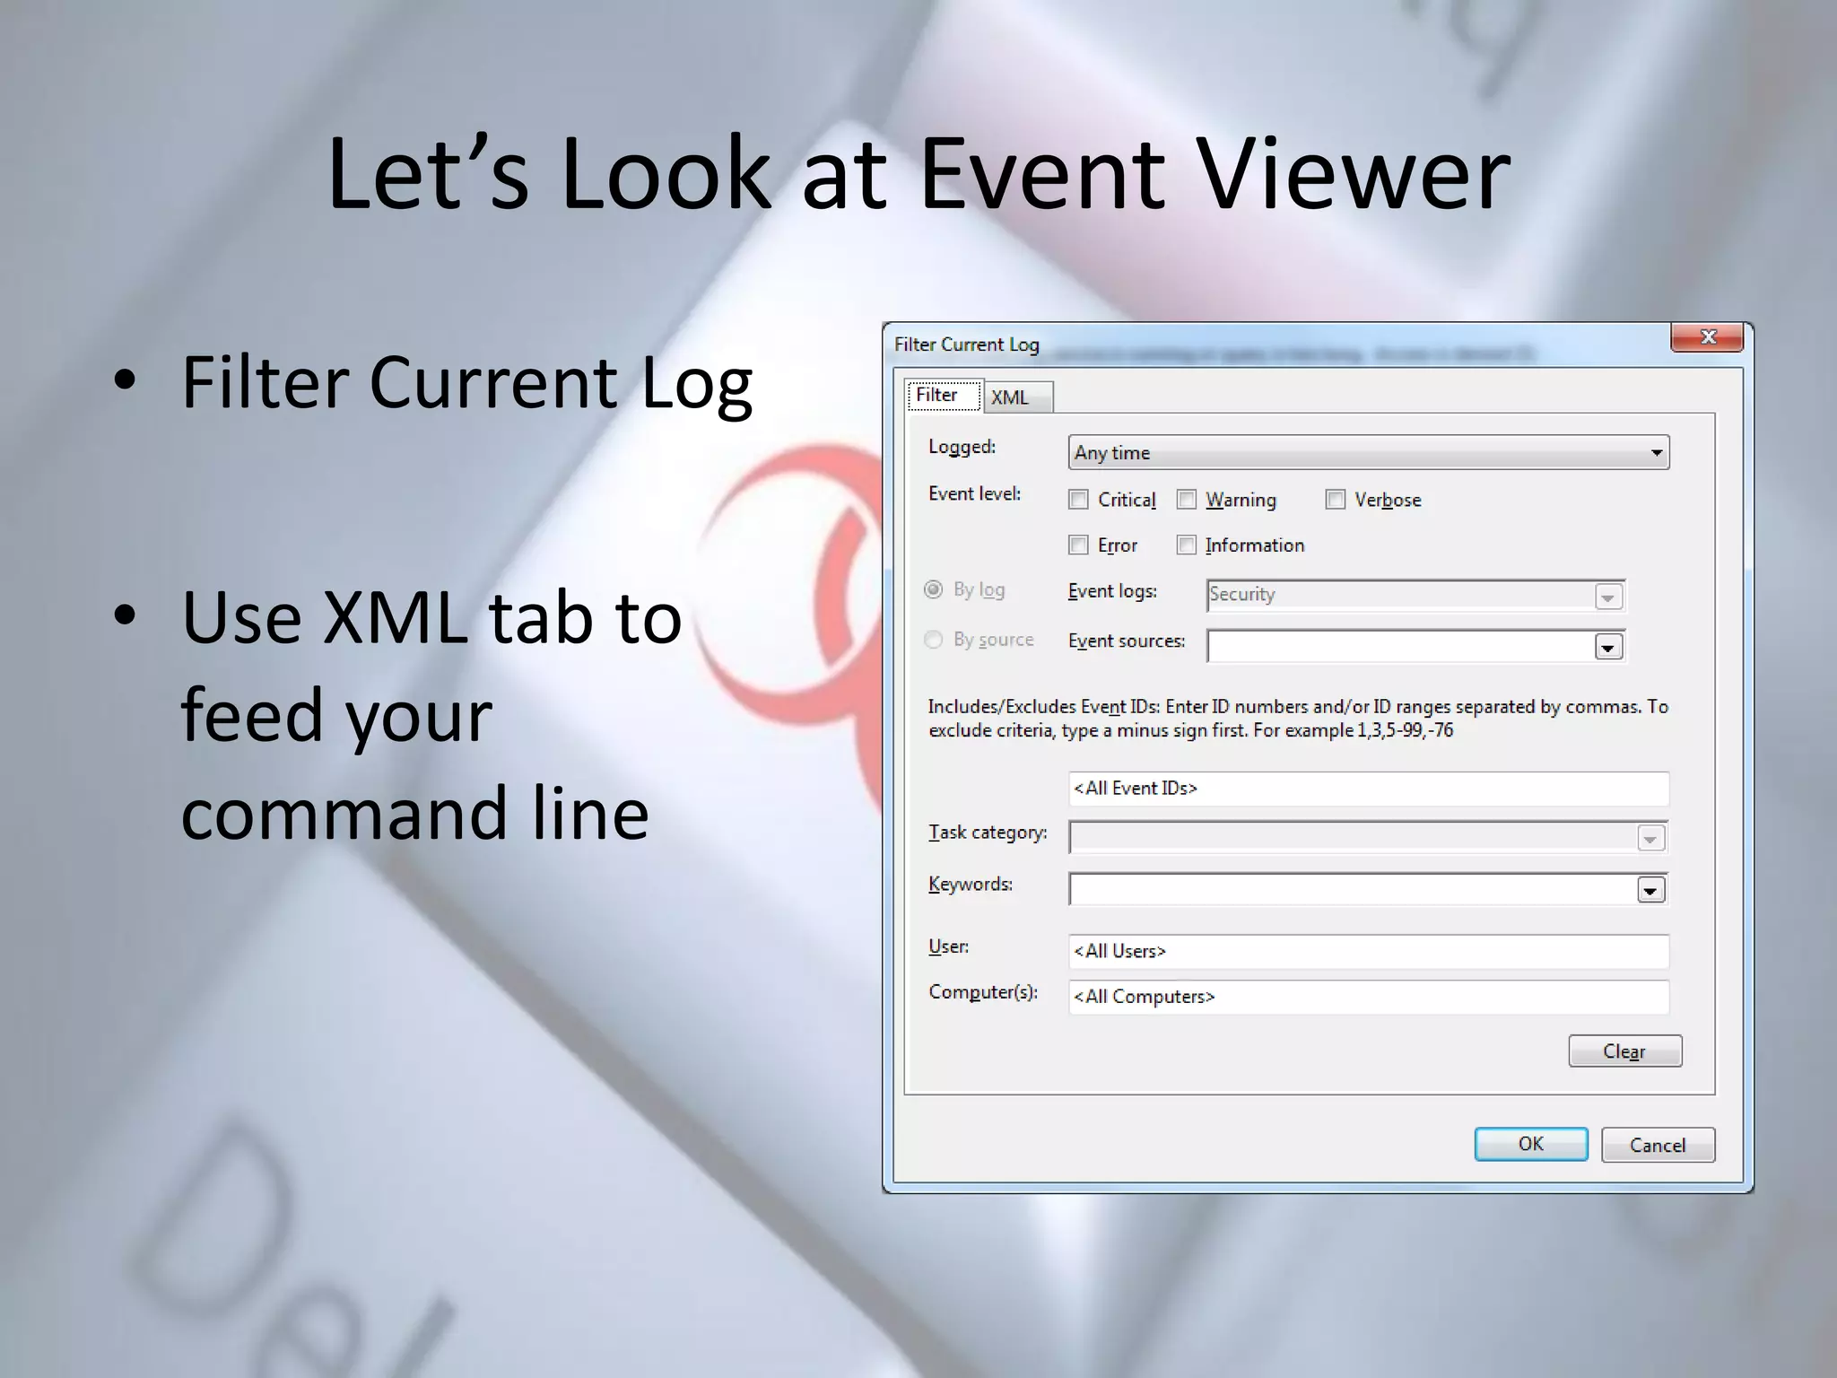Click the Includes/Excludes Event IDs instructions text

(x=1298, y=719)
